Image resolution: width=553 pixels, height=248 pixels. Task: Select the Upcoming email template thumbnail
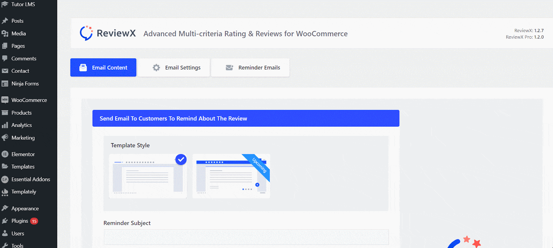coord(231,176)
